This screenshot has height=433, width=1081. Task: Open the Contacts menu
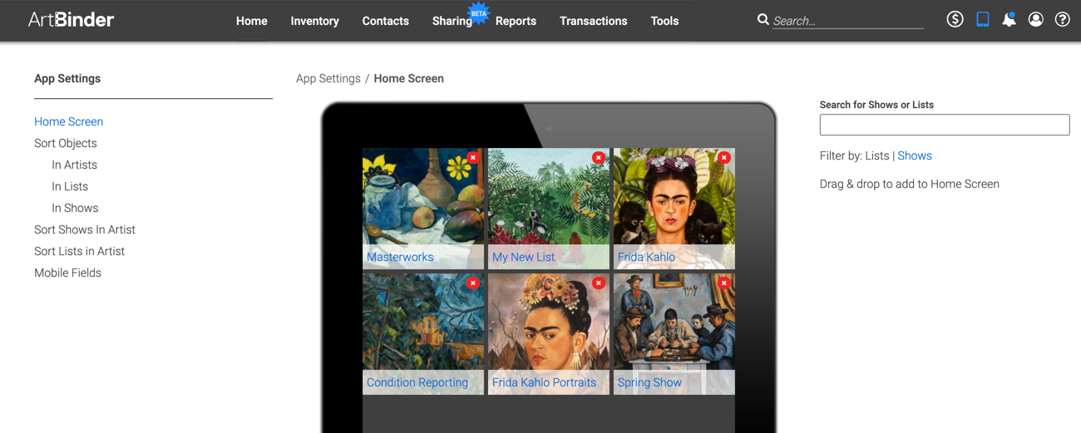385,21
